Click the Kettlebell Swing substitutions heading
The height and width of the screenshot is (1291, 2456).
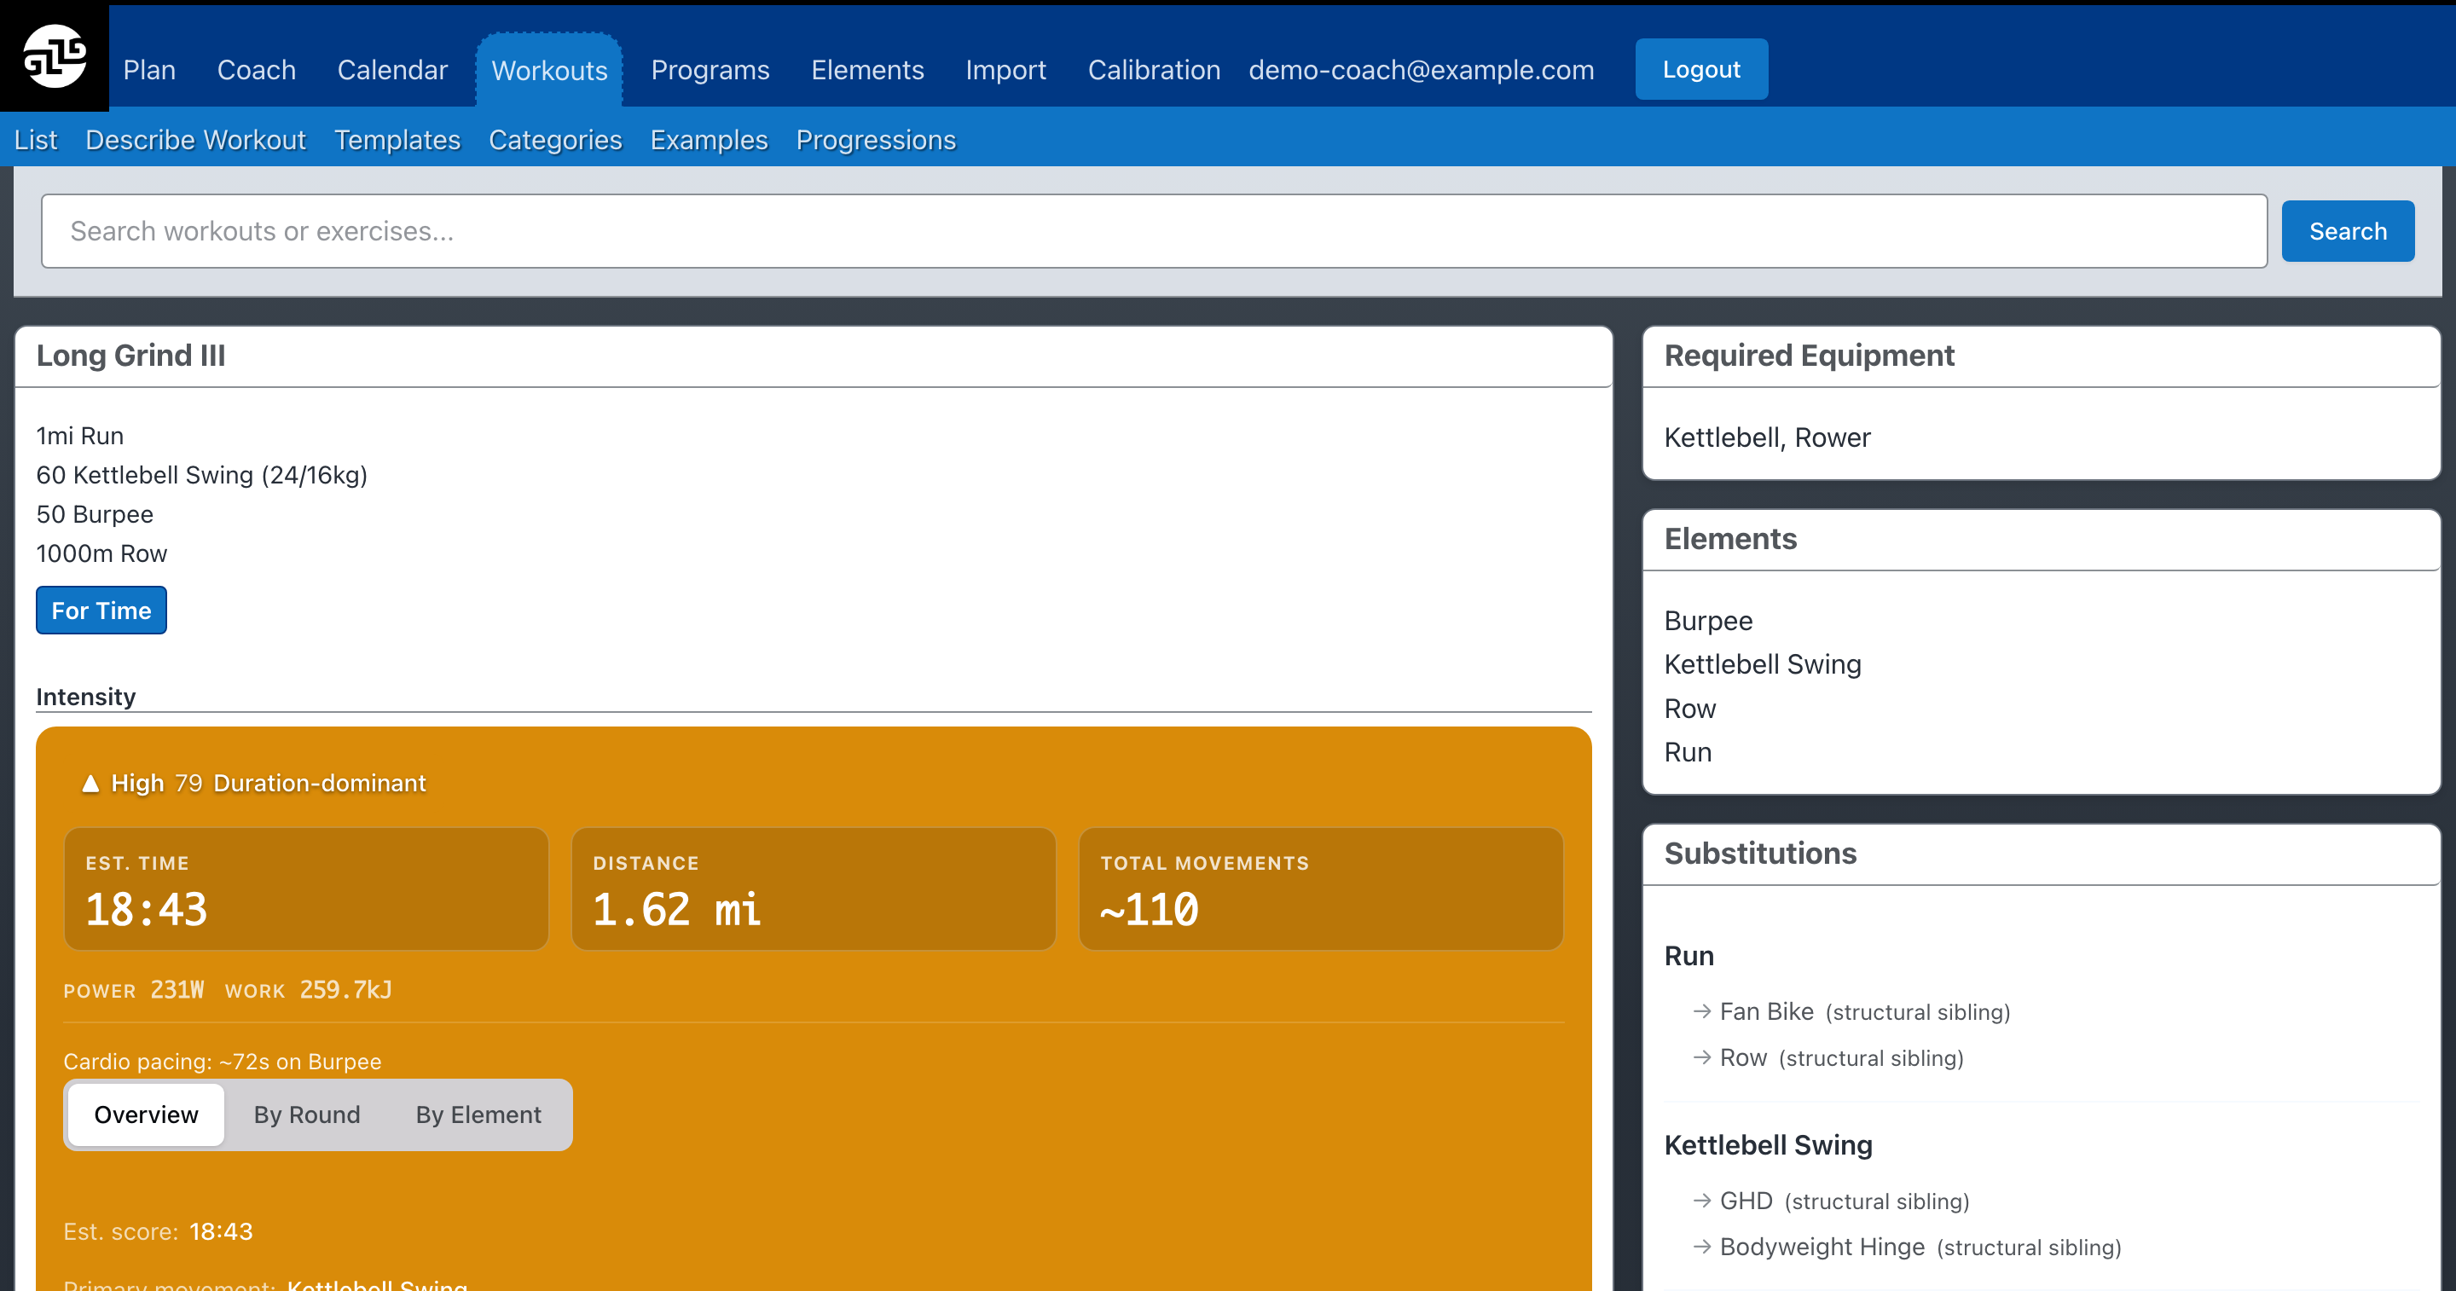[x=1768, y=1145]
